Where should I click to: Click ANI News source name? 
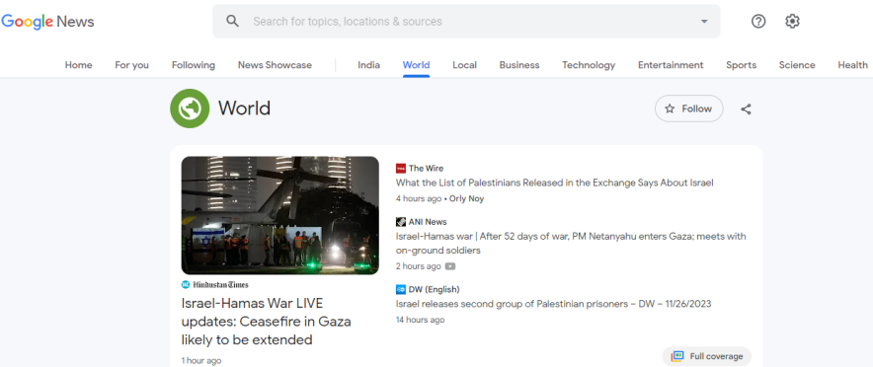(428, 222)
